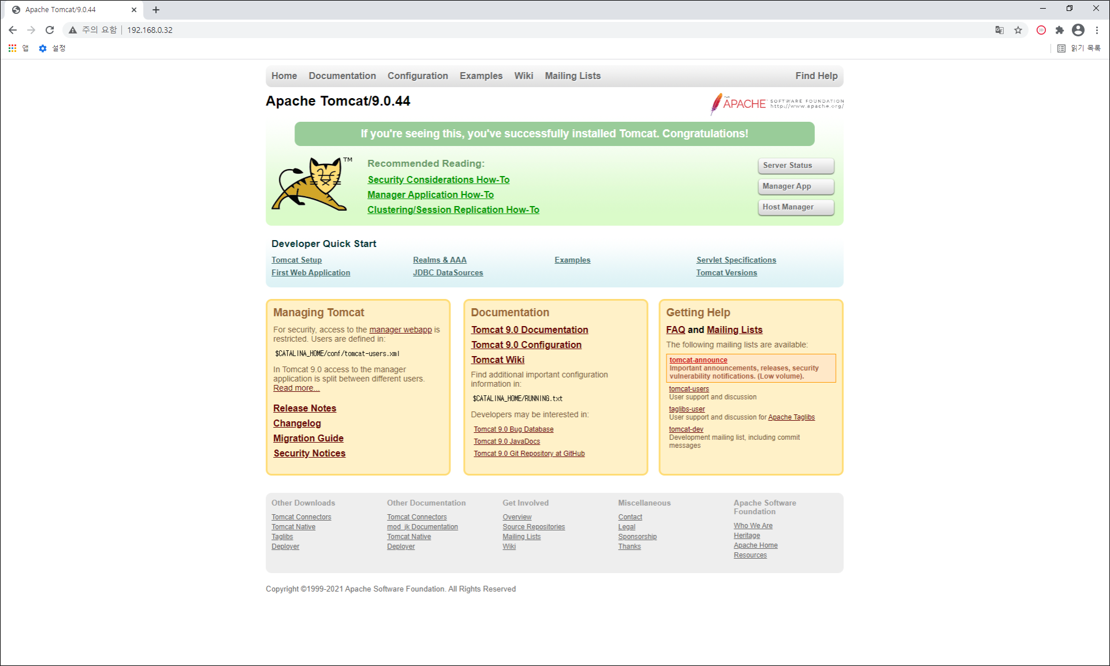
Task: Open the Apache Taglibs link
Action: pyautogui.click(x=791, y=417)
